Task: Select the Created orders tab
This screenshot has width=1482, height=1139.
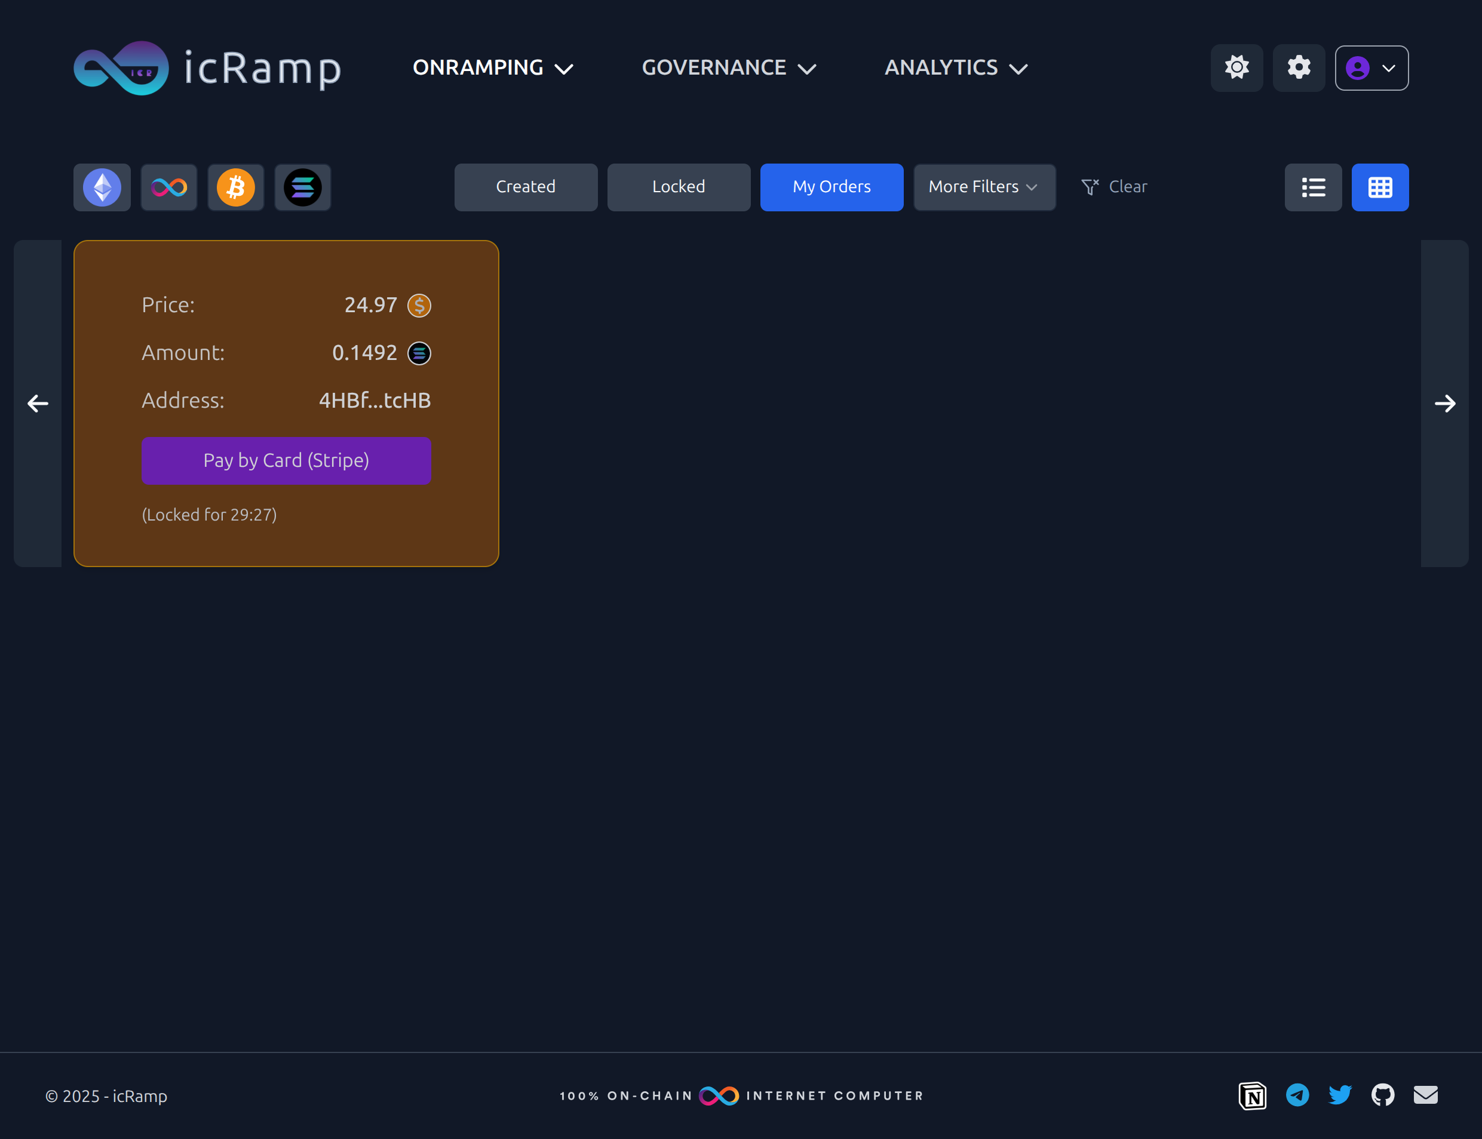Action: (526, 187)
